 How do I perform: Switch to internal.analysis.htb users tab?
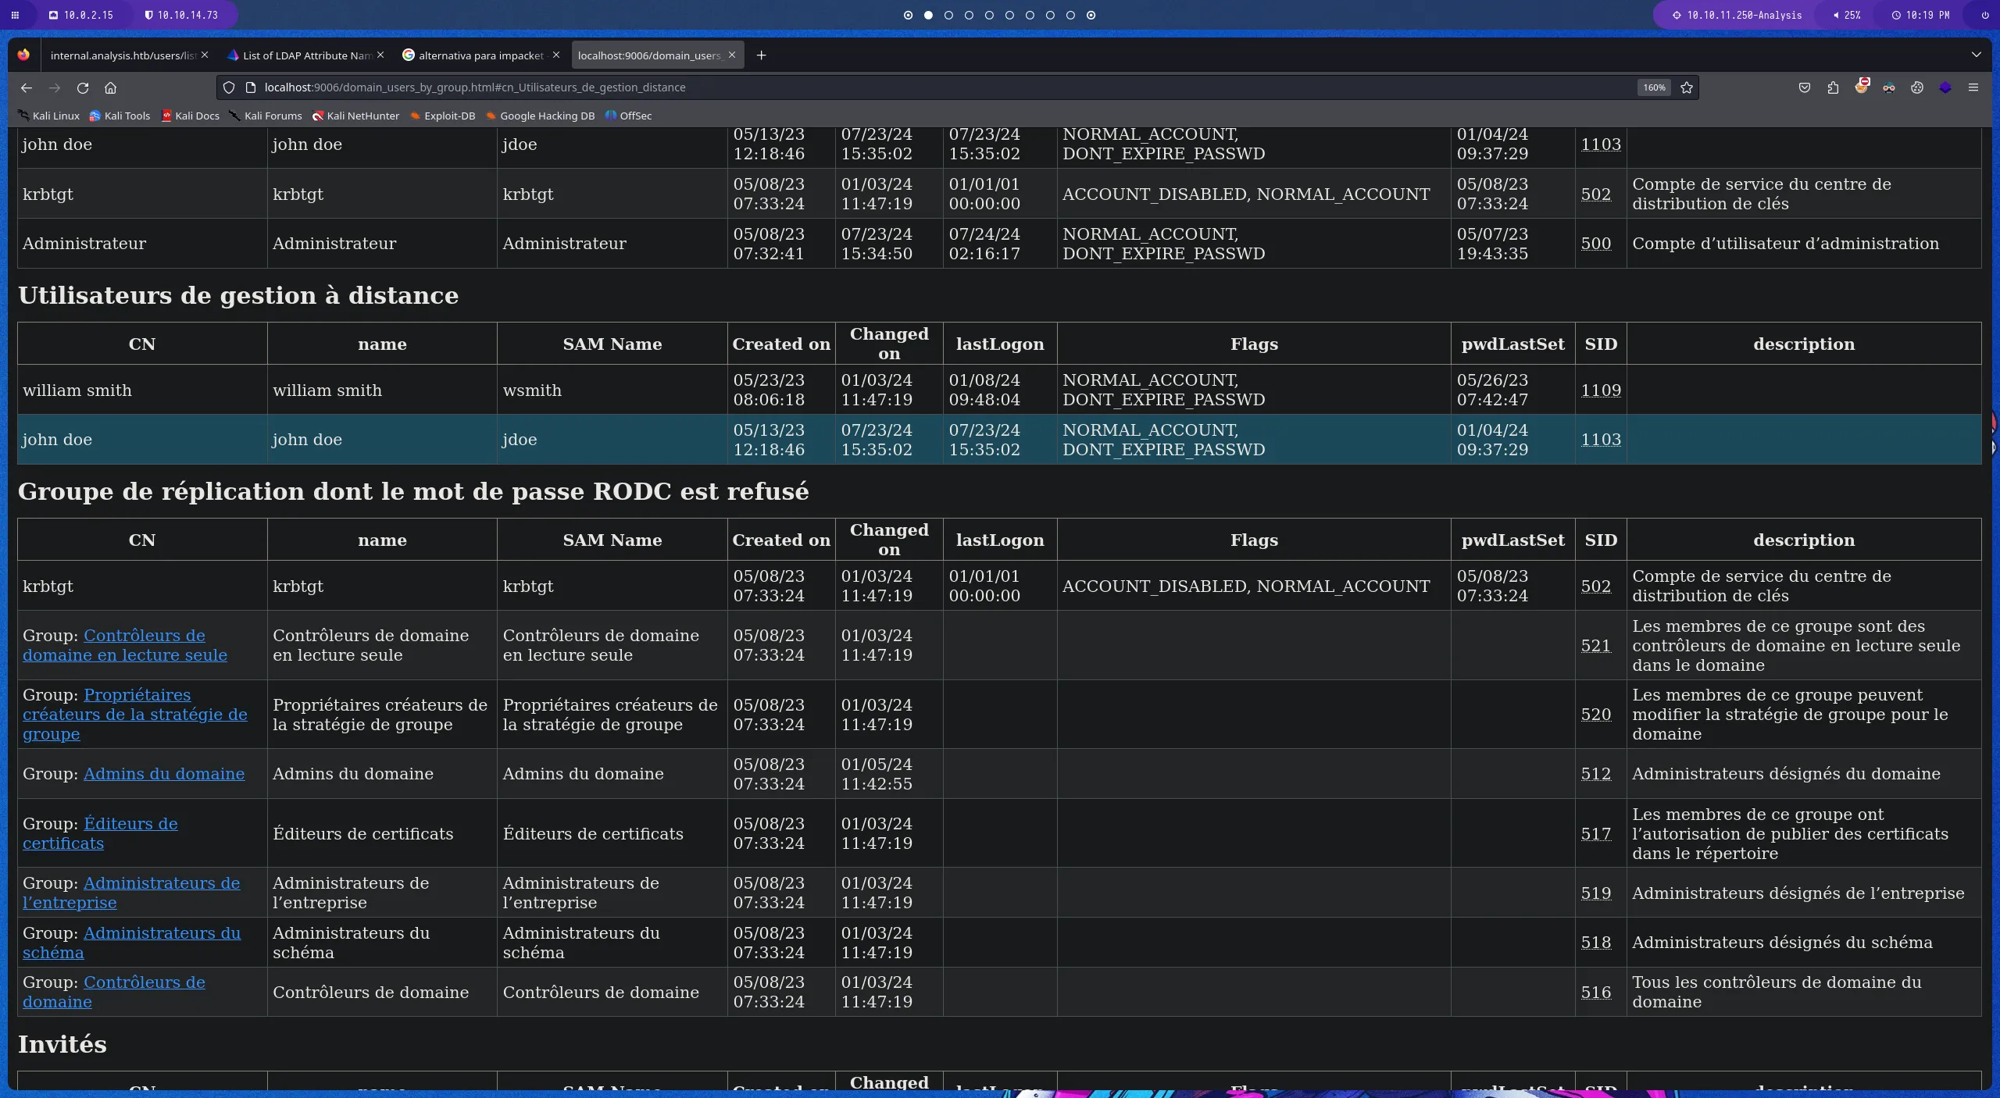123,55
